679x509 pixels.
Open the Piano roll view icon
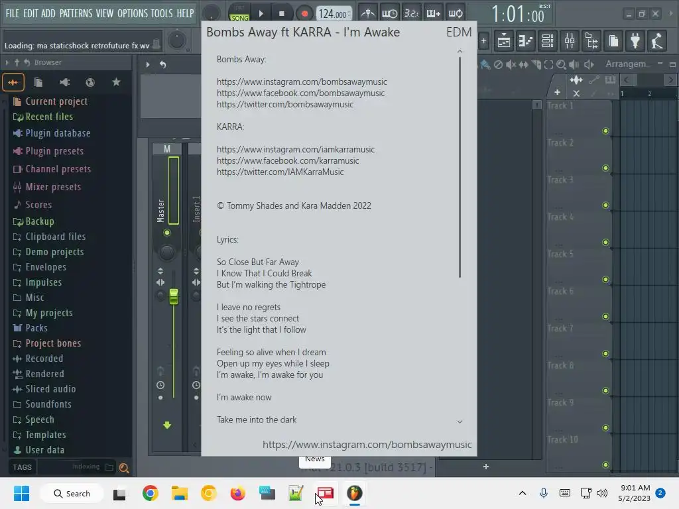[525, 41]
